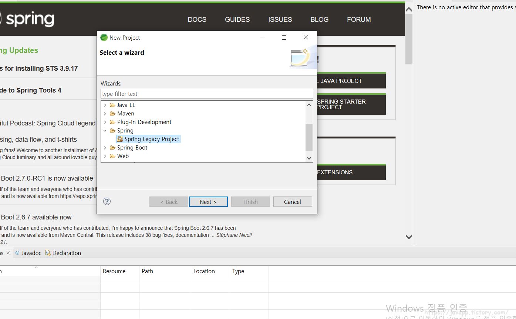The width and height of the screenshot is (516, 319).
Task: Sort by the Location column header
Action: (x=210, y=271)
